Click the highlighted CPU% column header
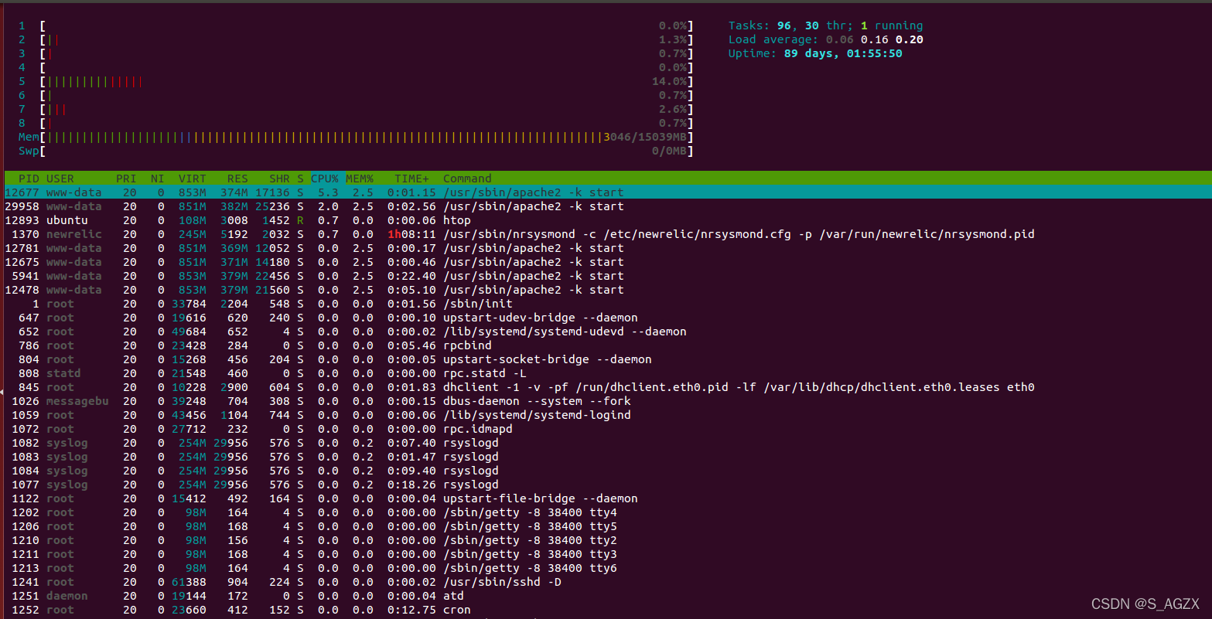The height and width of the screenshot is (619, 1212). tap(325, 179)
